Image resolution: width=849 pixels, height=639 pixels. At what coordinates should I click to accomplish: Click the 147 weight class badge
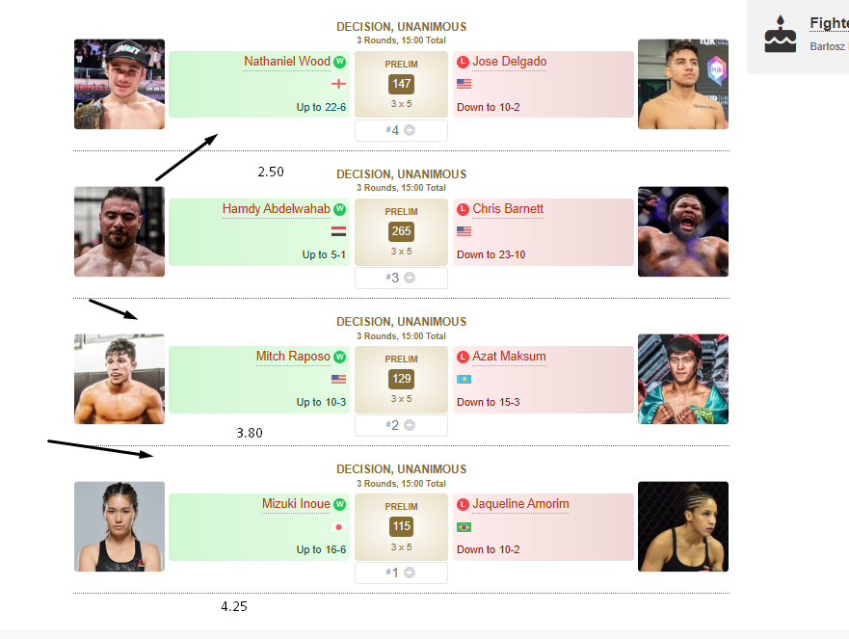pyautogui.click(x=401, y=84)
